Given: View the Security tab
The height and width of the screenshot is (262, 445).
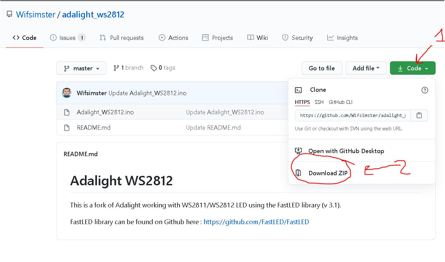Looking at the screenshot, I should pyautogui.click(x=297, y=38).
